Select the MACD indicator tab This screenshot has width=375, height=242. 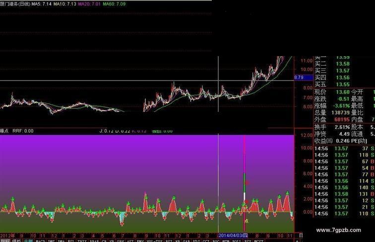click(x=41, y=241)
